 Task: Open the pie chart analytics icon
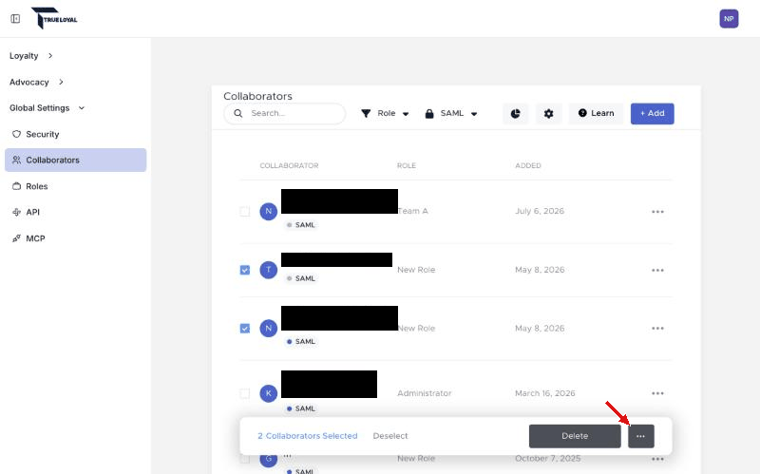tap(515, 113)
